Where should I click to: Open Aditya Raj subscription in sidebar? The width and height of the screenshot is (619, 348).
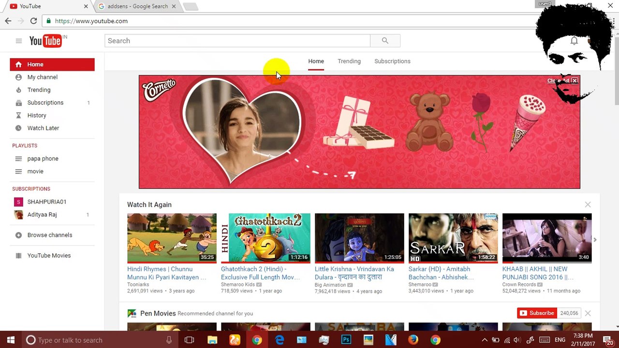pos(42,215)
